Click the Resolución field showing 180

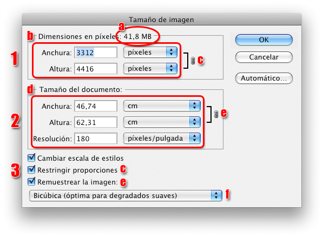[96, 139]
